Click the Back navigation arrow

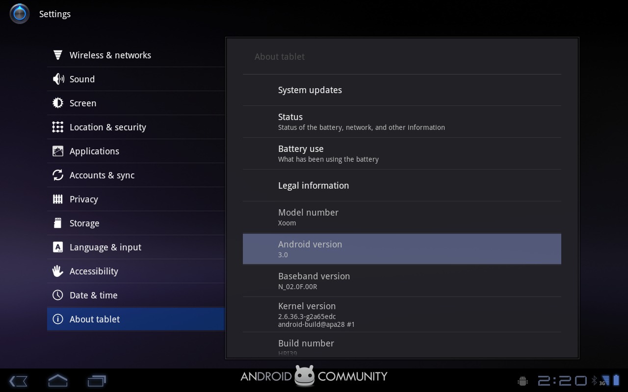[x=18, y=381]
